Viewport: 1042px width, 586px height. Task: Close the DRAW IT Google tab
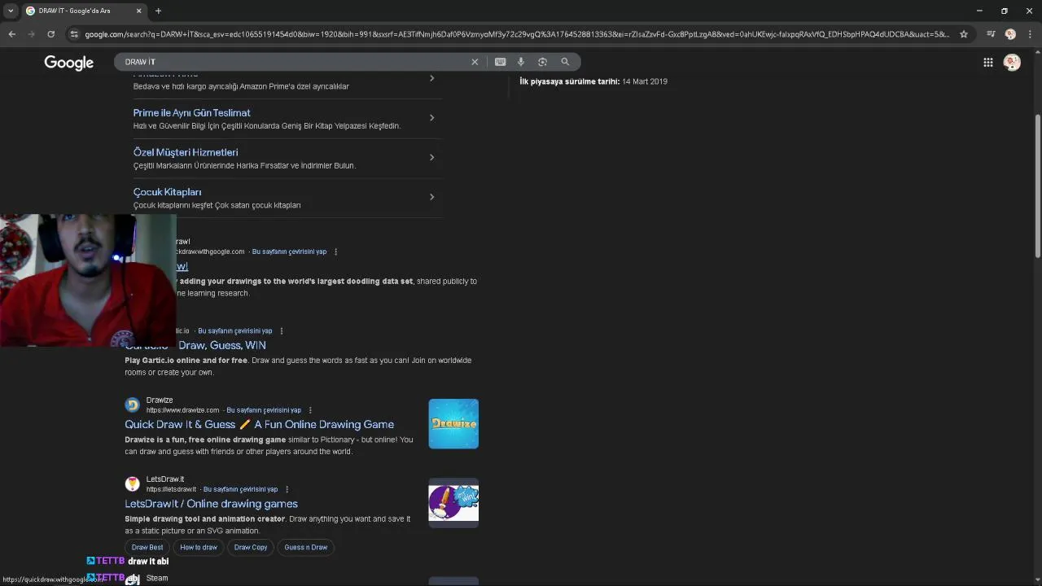point(138,11)
